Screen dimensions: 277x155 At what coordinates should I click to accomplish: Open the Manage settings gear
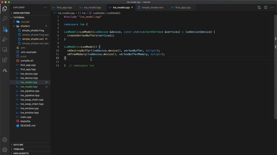(5, 150)
